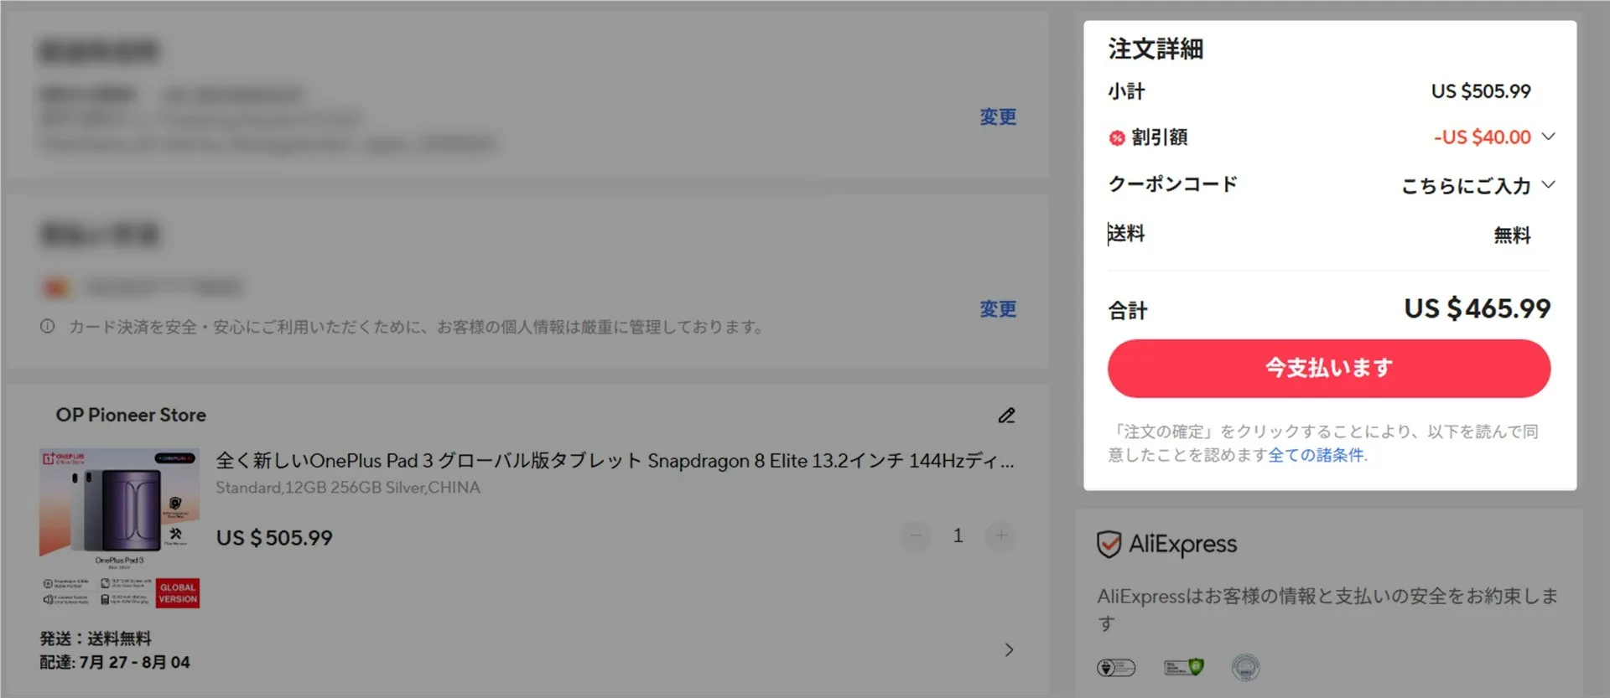Click the pencil edit icon for OP Pioneer Store
Image resolution: width=1610 pixels, height=698 pixels.
(x=1006, y=416)
